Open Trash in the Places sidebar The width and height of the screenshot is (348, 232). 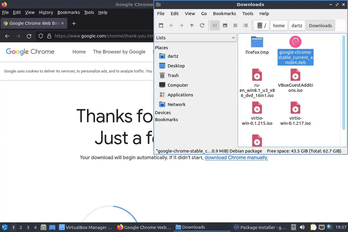169,76
